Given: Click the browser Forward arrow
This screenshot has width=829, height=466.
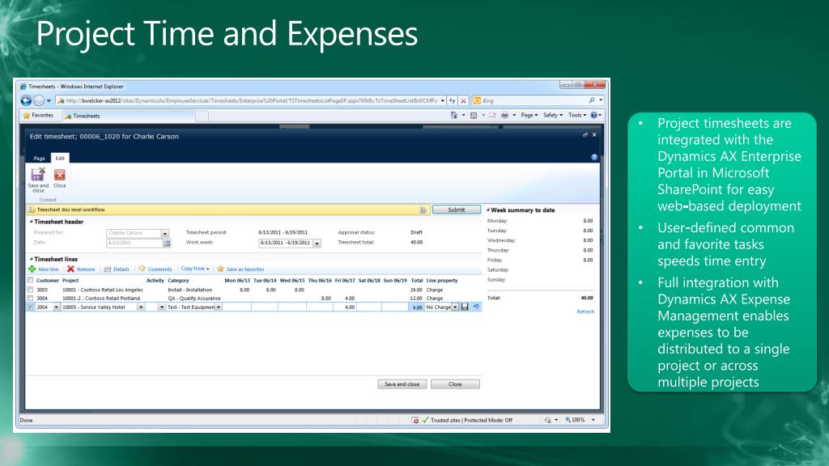Looking at the screenshot, I should pos(39,100).
